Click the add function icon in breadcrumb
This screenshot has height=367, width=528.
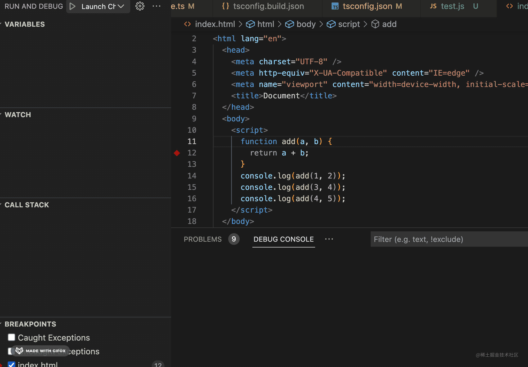375,24
